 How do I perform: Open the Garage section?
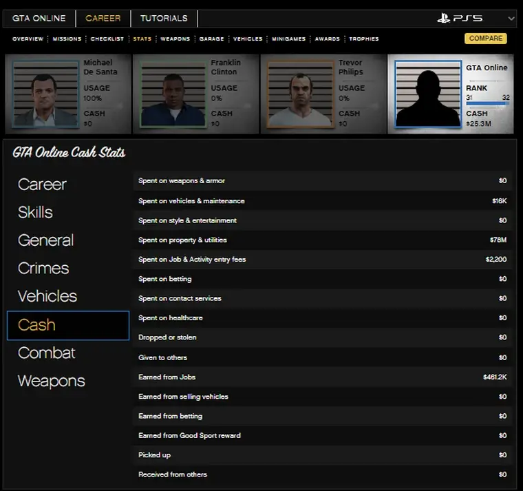point(211,39)
